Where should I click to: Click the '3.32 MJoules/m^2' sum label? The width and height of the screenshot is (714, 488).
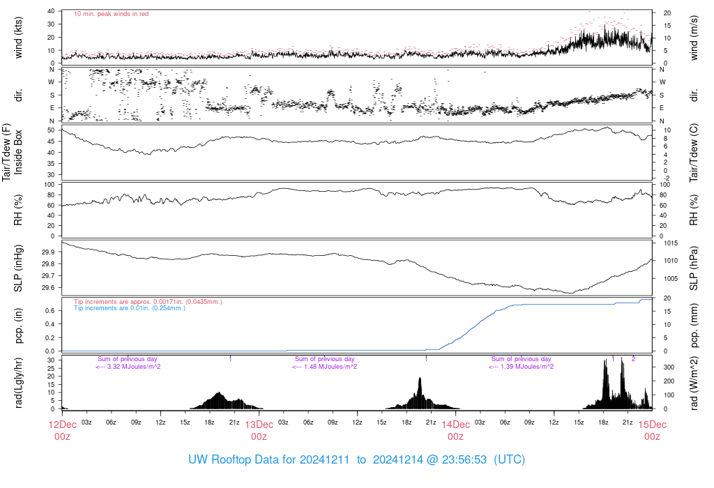128,367
